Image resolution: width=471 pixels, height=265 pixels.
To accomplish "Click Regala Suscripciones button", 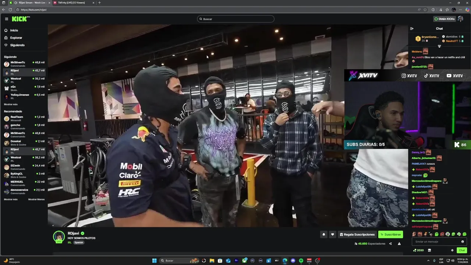I will point(357,234).
